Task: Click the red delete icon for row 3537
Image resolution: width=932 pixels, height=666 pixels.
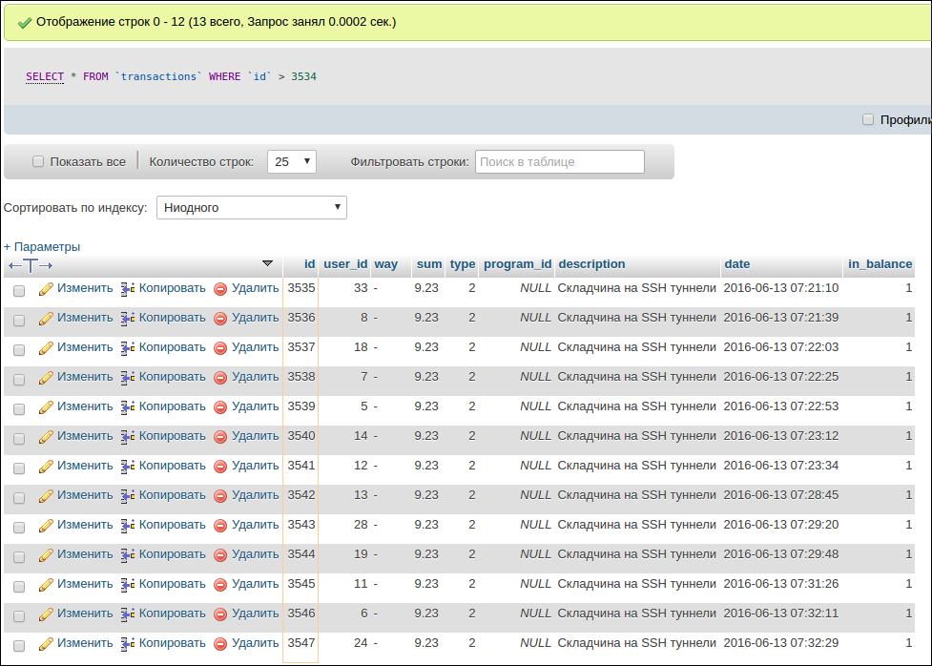Action: [x=220, y=348]
